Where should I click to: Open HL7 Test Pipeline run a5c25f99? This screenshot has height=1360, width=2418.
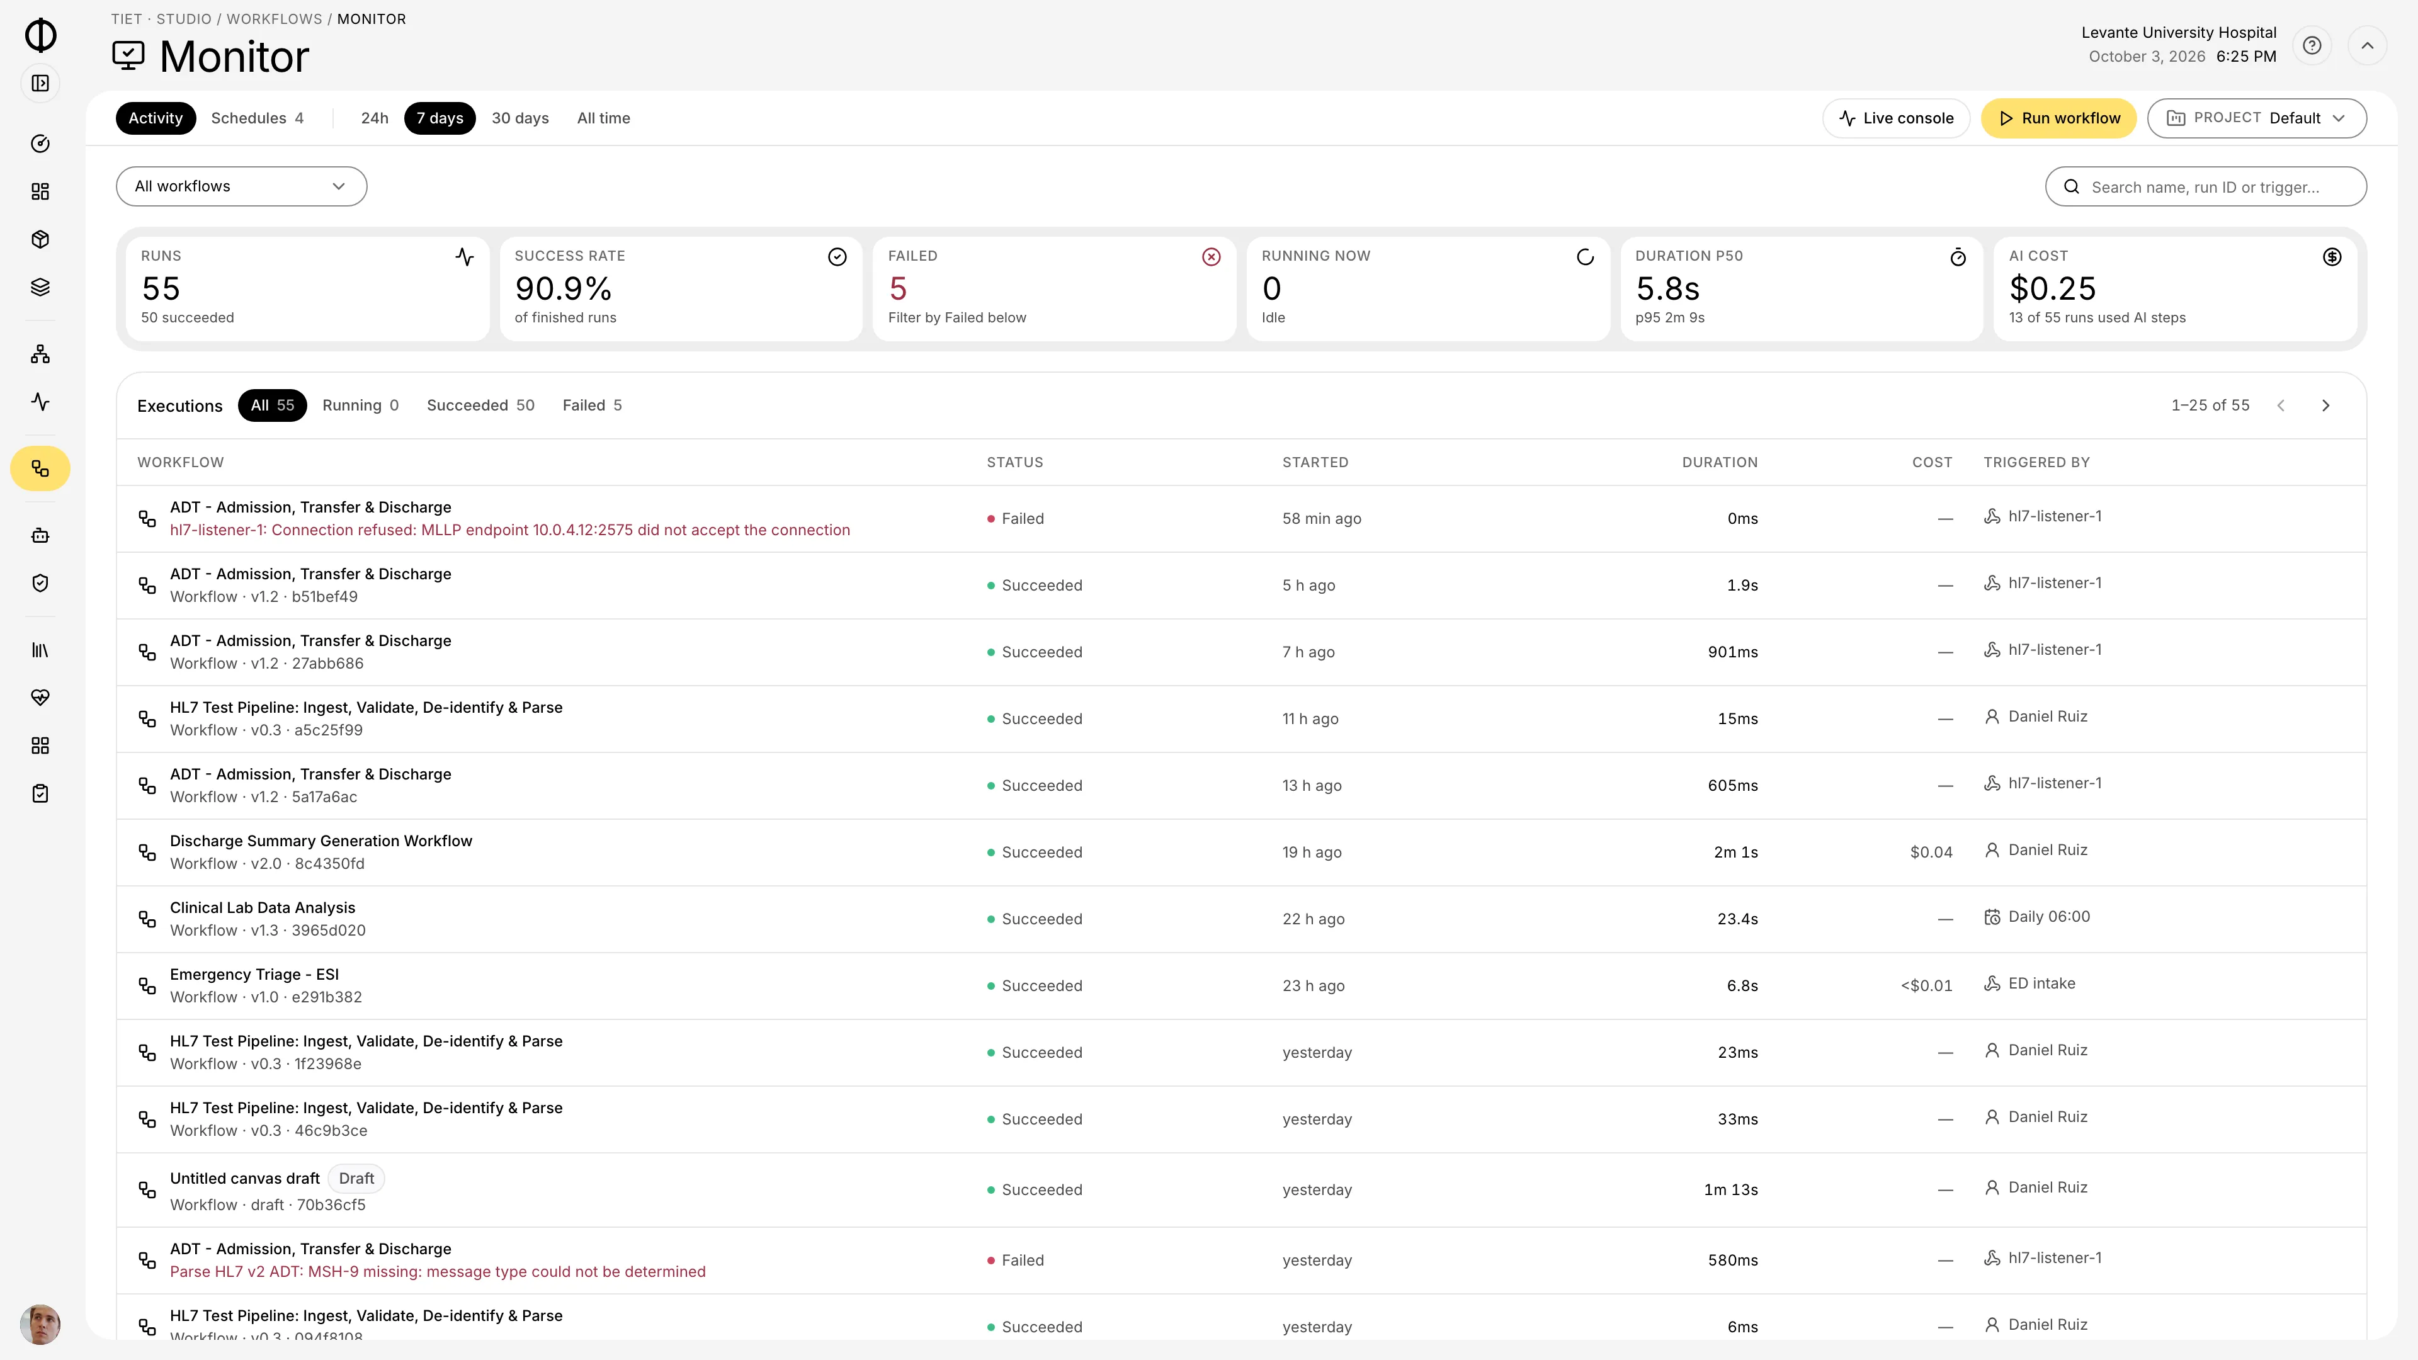tap(1241, 719)
